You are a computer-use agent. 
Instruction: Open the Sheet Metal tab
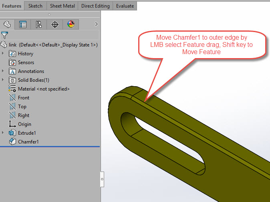click(x=62, y=6)
